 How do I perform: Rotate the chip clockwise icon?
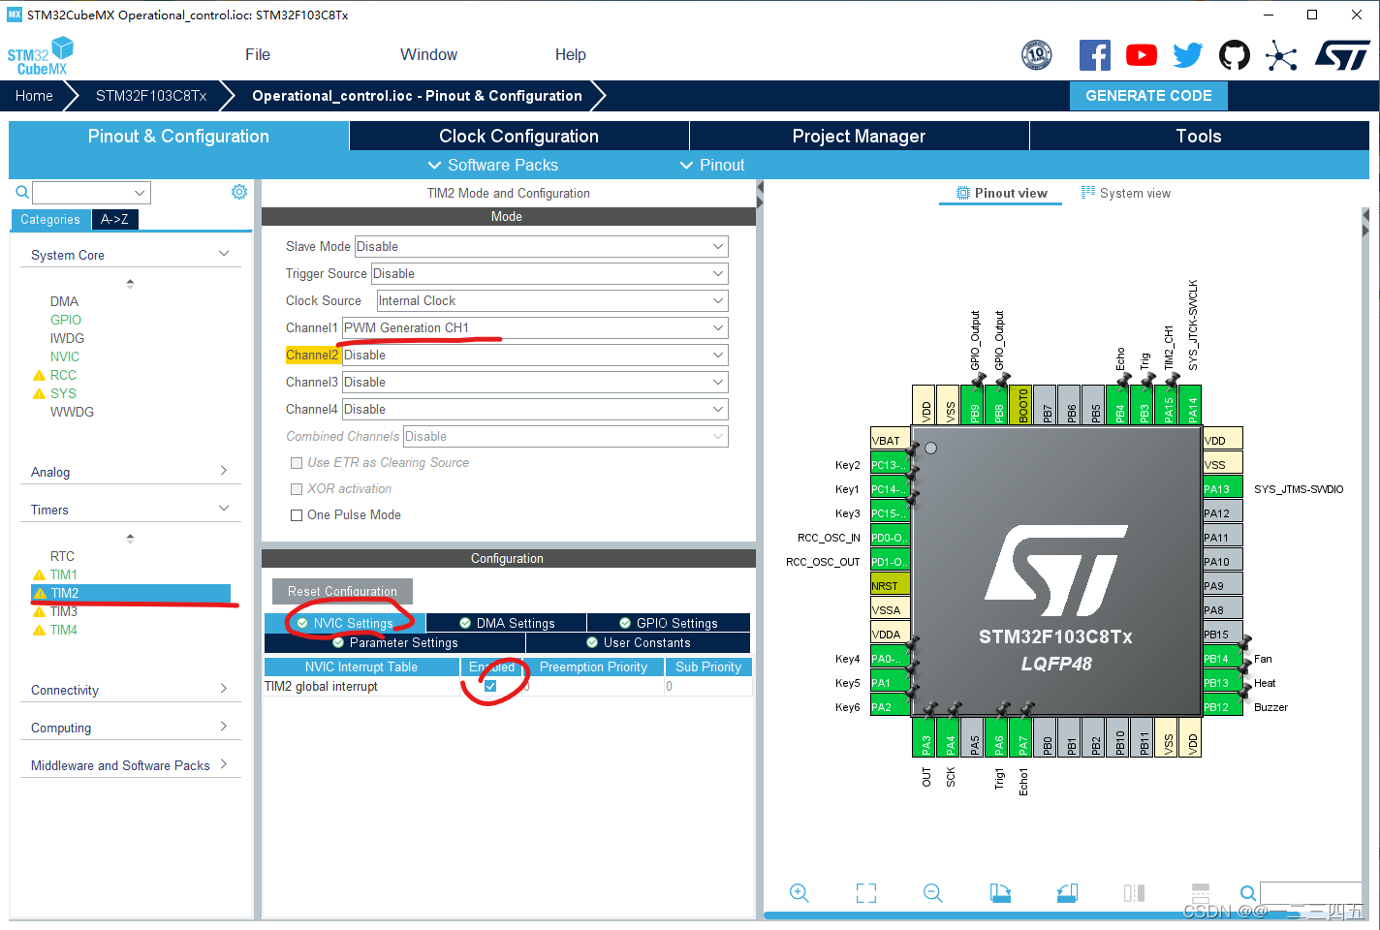tap(1000, 893)
